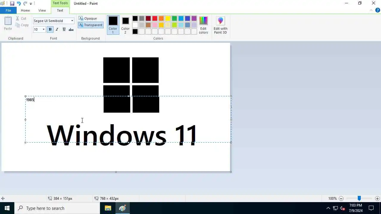Click the network tray icon
Screen dimensions: 381x214
click(335, 208)
